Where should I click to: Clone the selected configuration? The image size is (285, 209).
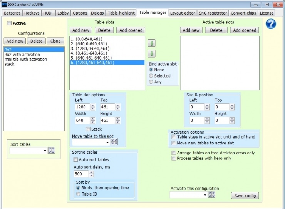click(55, 41)
